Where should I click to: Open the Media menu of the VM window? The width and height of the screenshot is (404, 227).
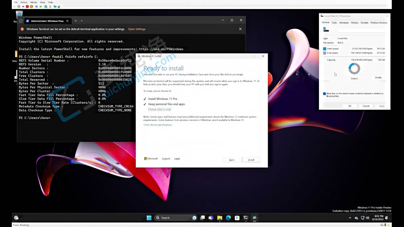pyautogui.click(x=33, y=2)
